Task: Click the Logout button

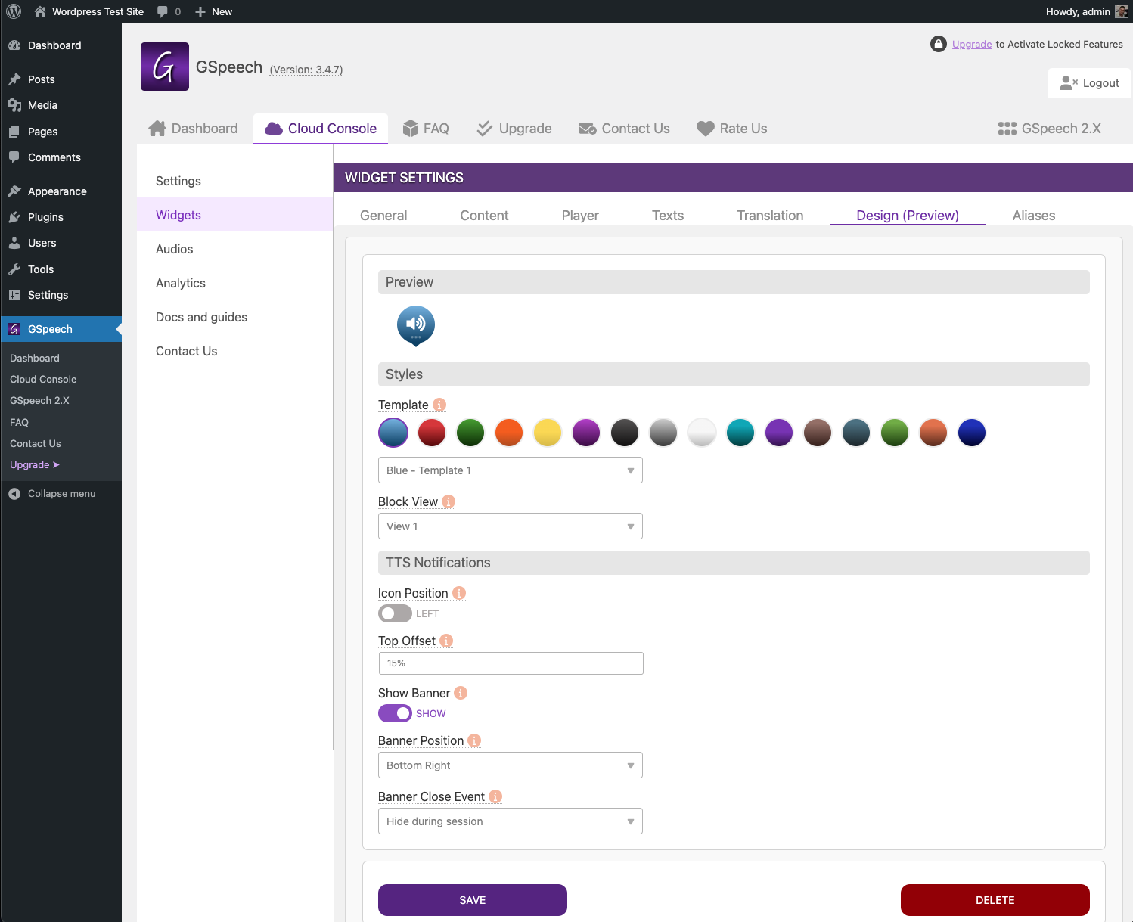Action: click(x=1089, y=83)
